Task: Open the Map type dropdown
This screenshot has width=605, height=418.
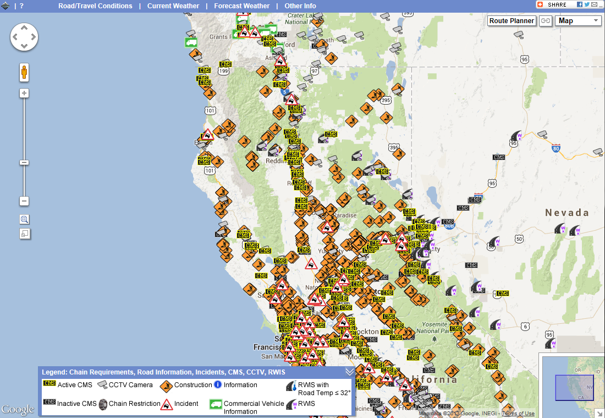Action: [577, 20]
